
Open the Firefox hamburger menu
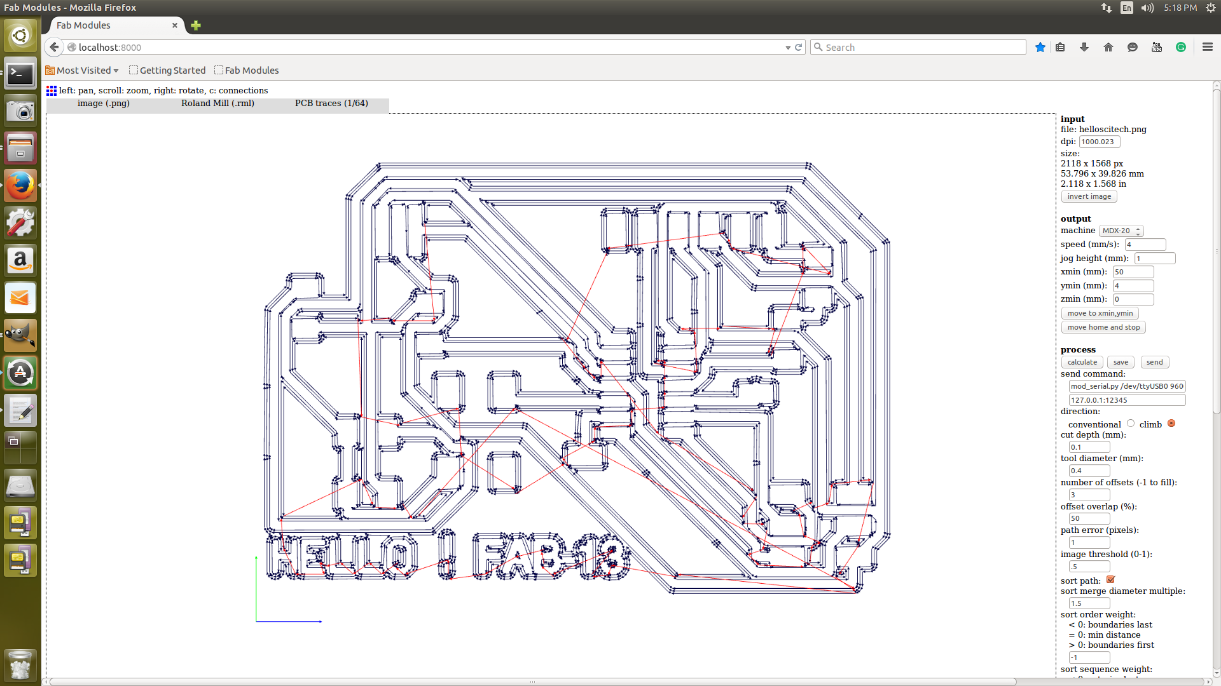(1208, 47)
